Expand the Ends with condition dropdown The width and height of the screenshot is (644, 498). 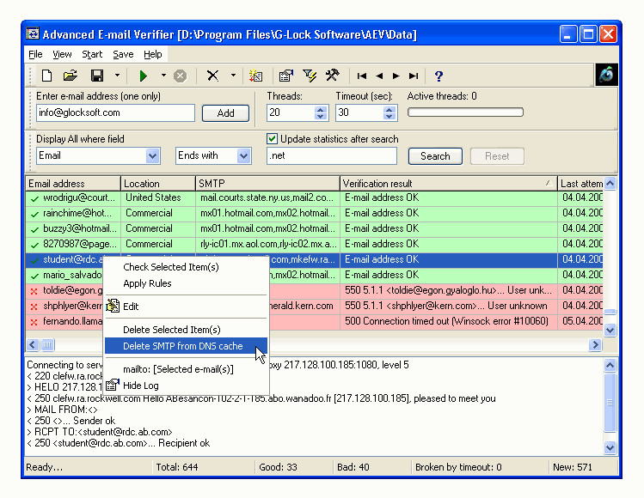coord(244,155)
